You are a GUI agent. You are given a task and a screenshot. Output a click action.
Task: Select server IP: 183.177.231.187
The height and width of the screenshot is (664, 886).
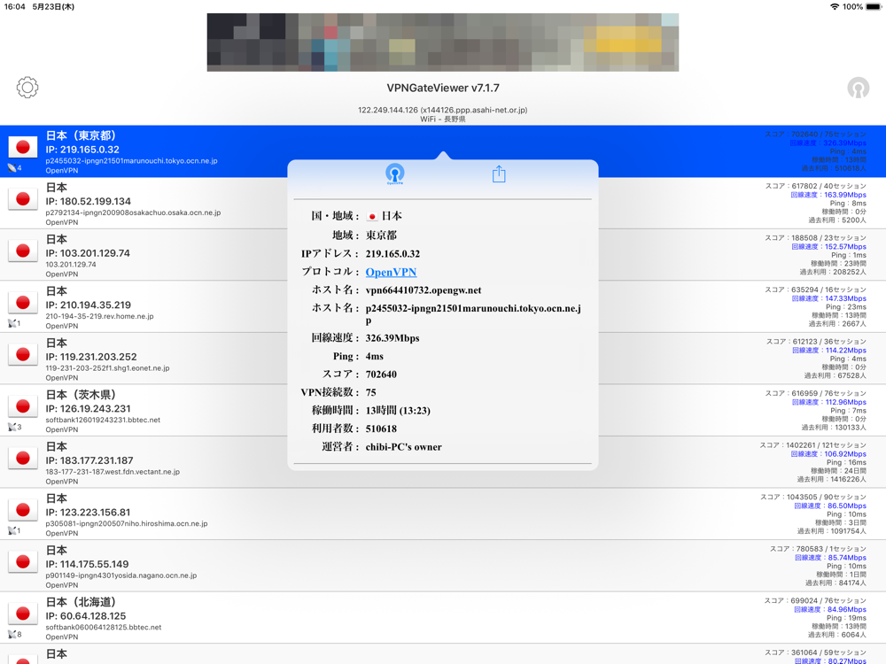coord(89,460)
